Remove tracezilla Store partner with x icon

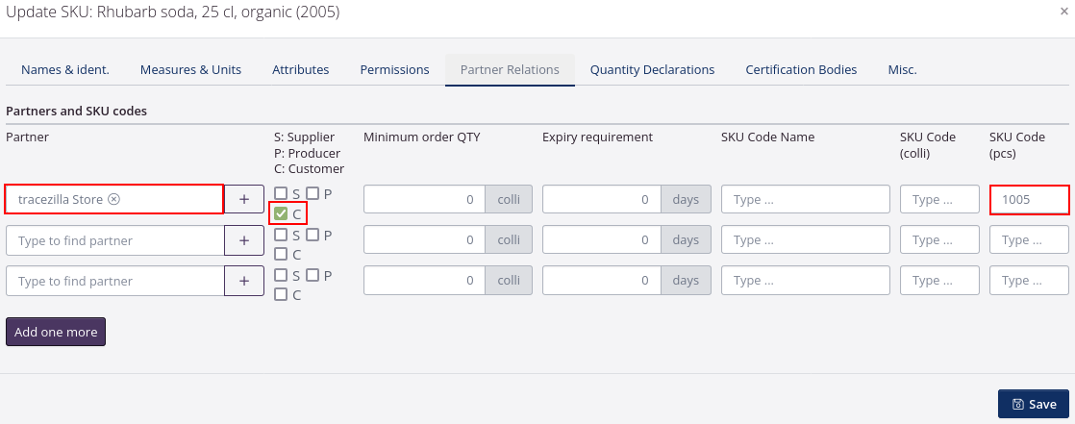pos(113,200)
